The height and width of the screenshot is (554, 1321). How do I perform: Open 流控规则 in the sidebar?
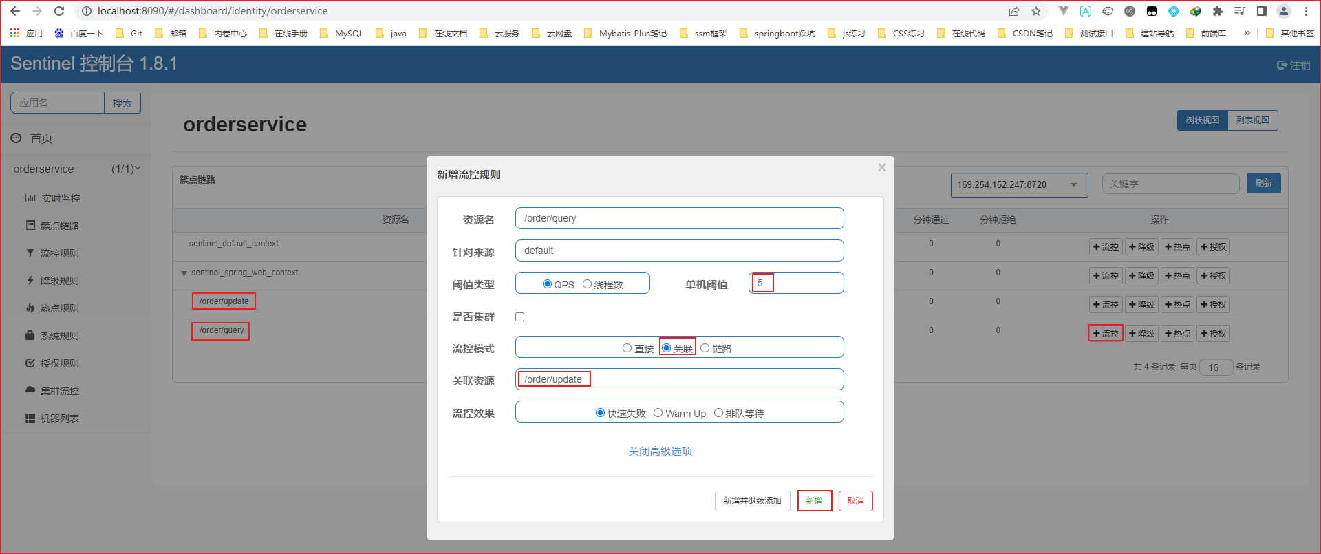click(x=52, y=253)
